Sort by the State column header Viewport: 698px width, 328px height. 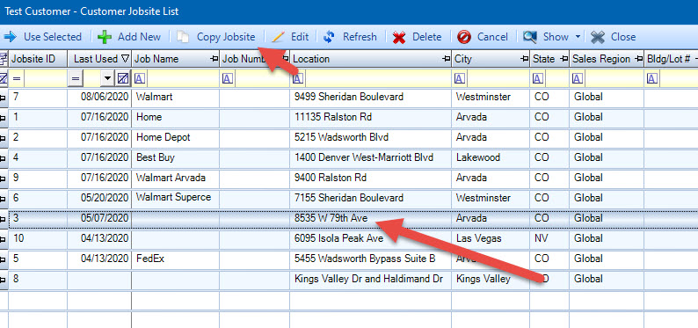549,59
